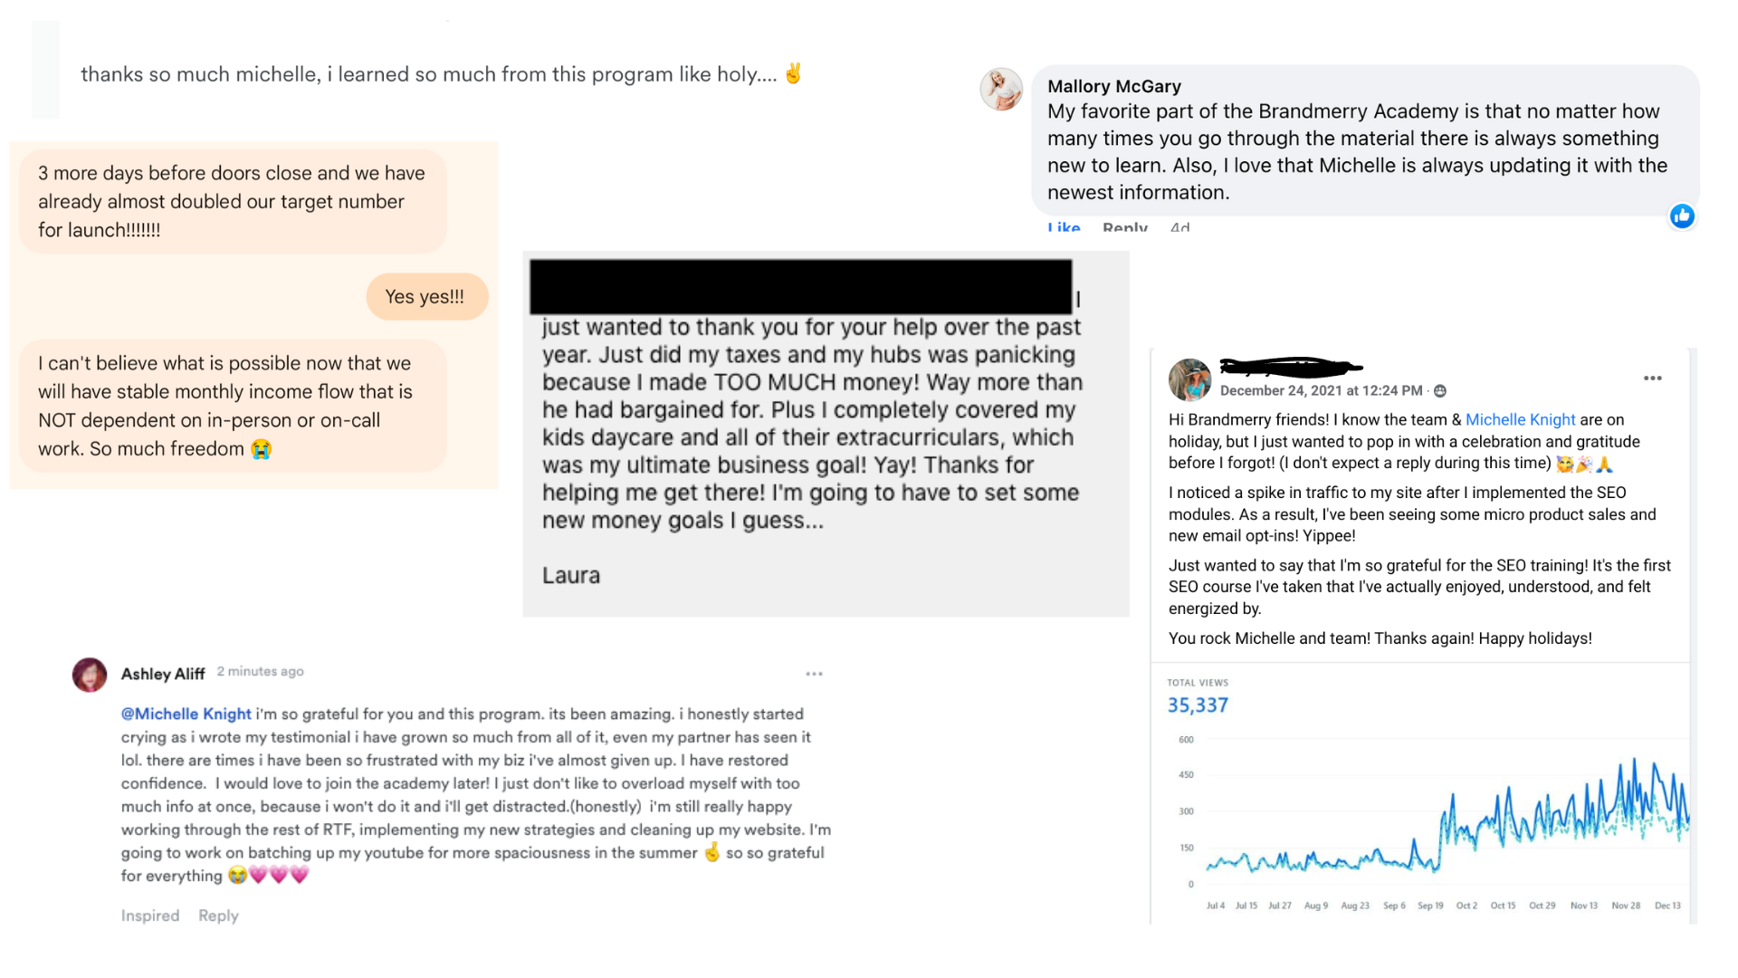Like Mallory McGary's comment
Image resolution: width=1738 pixels, height=978 pixels.
pos(1064,226)
